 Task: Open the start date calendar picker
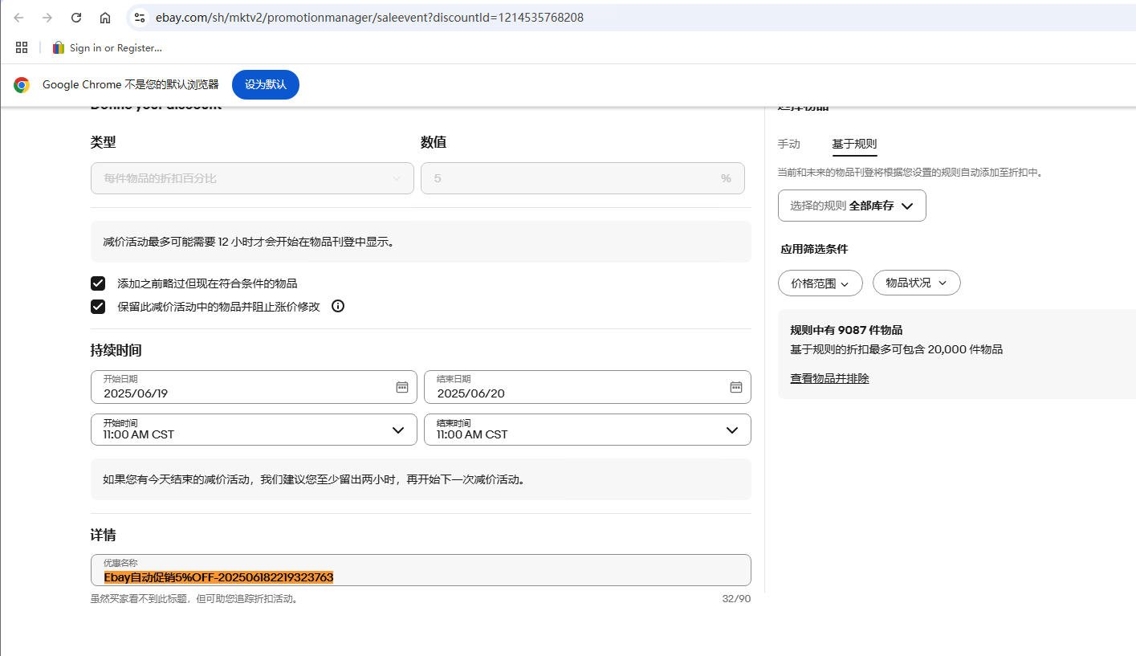pyautogui.click(x=402, y=387)
